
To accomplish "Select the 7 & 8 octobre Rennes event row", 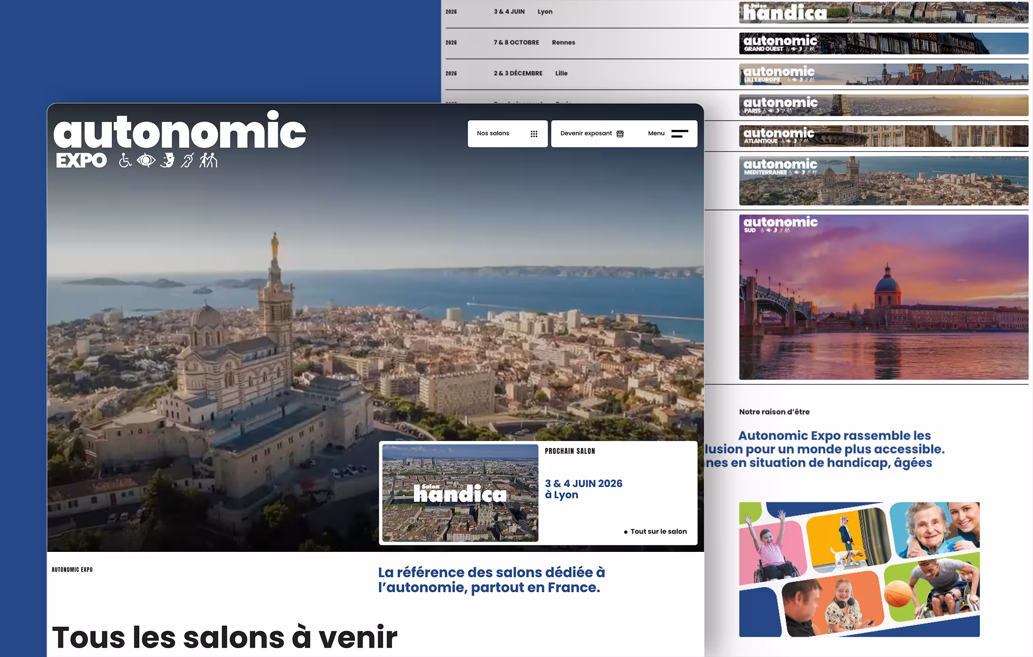I will coord(563,42).
